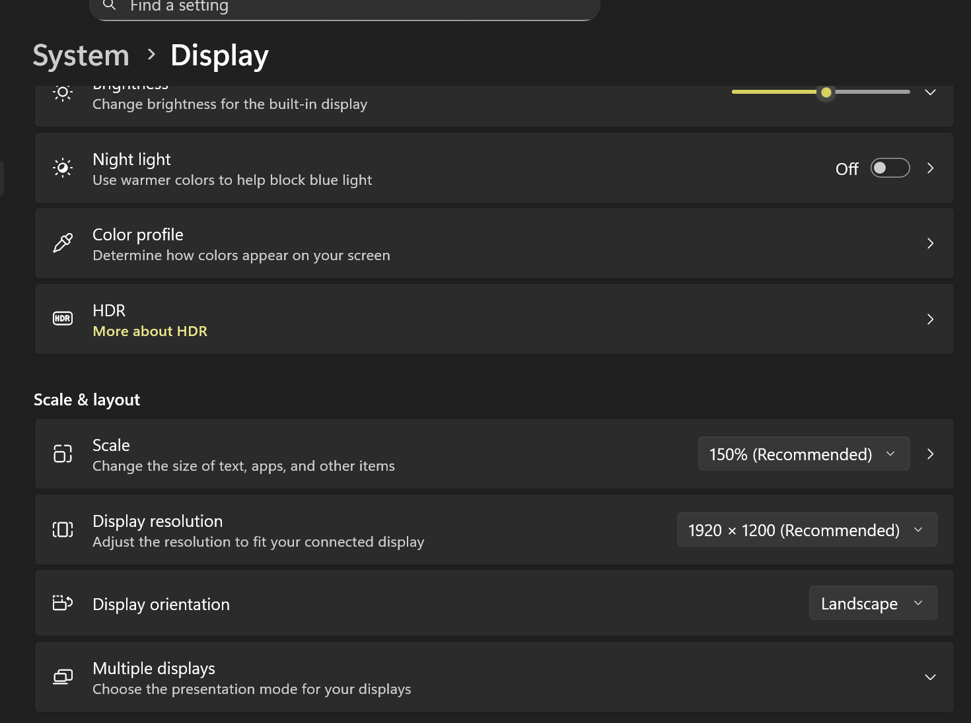Click the Scale icon
The width and height of the screenshot is (971, 723).
coord(63,454)
